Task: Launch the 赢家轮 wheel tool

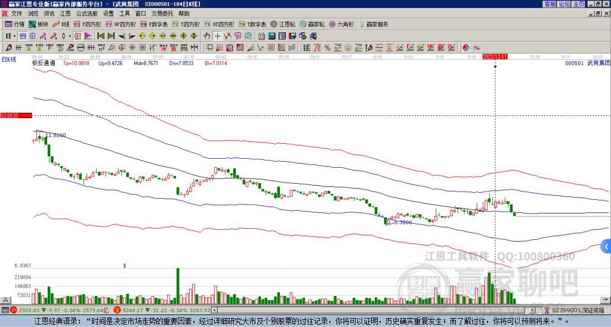Action: [312, 24]
